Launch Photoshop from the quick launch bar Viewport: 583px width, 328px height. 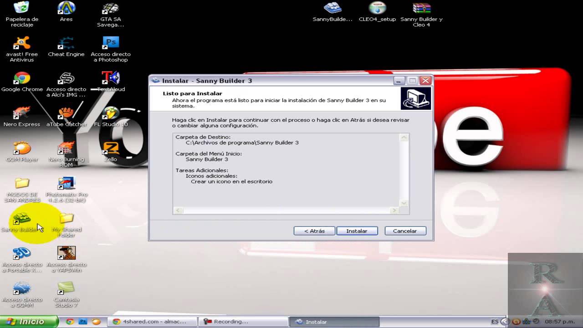point(83,322)
